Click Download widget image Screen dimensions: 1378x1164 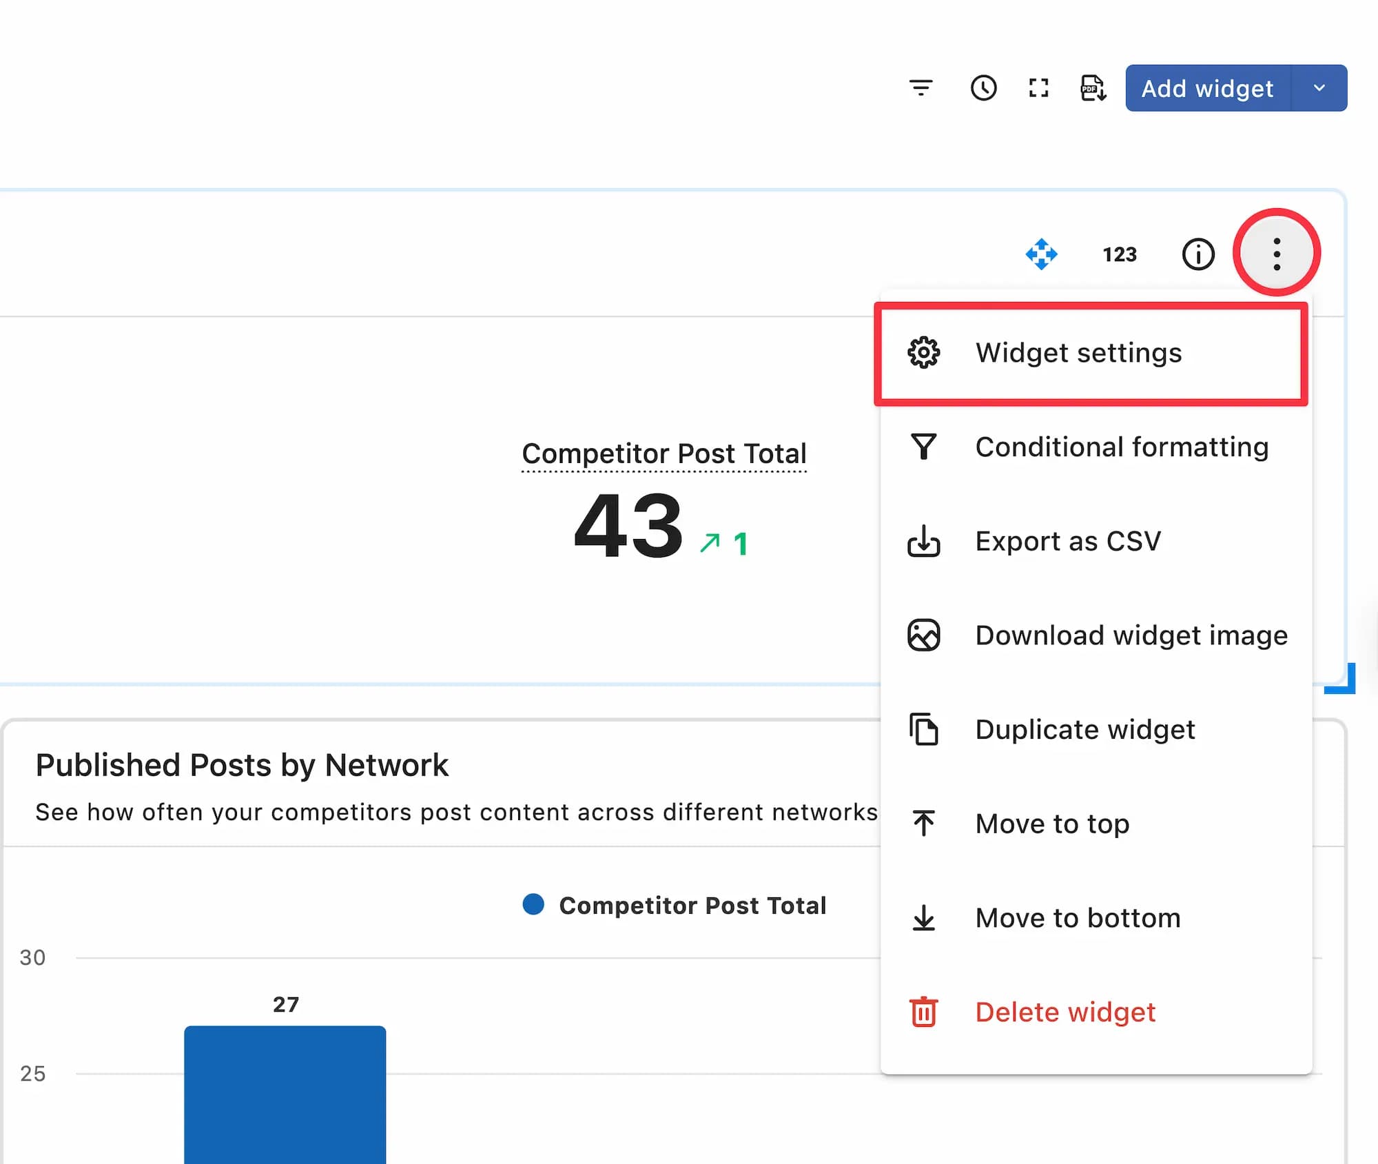pyautogui.click(x=1131, y=635)
